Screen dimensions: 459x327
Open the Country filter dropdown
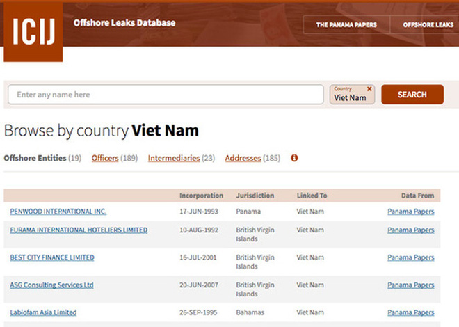click(x=350, y=97)
